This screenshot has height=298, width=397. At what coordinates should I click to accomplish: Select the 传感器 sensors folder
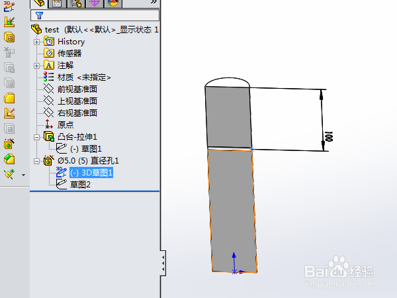69,54
